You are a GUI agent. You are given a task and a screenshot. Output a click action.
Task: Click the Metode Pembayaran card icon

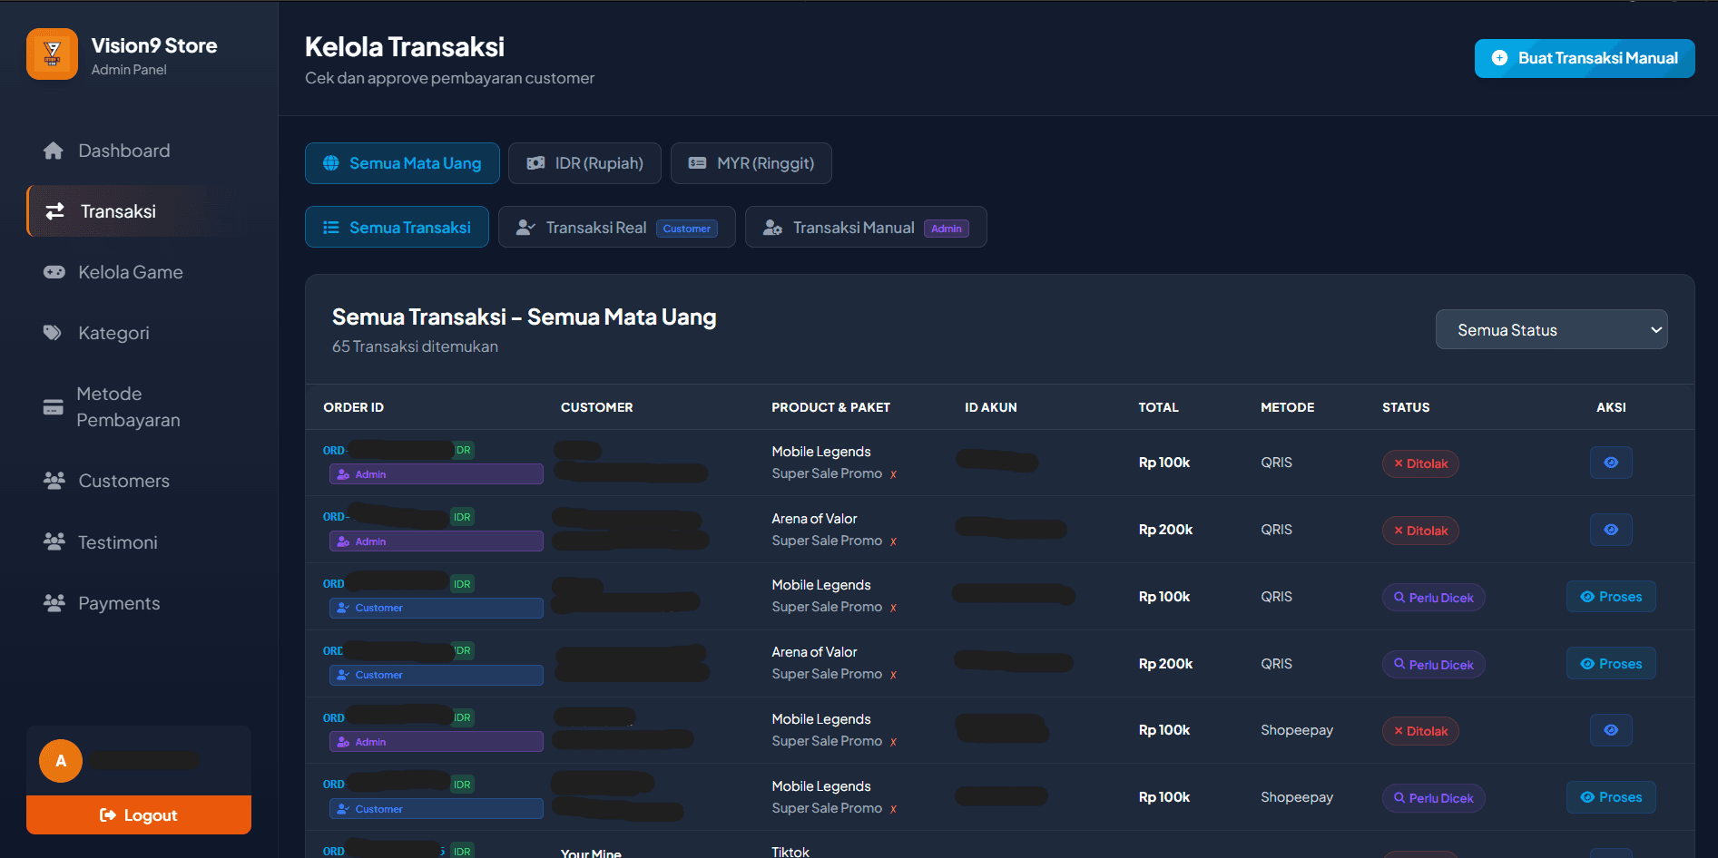pos(54,407)
